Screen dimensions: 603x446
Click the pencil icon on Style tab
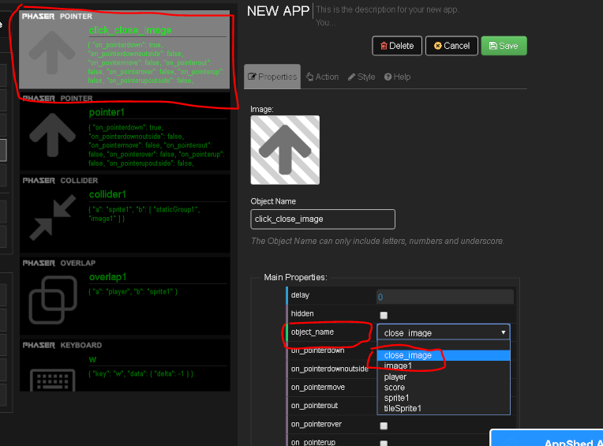click(351, 77)
